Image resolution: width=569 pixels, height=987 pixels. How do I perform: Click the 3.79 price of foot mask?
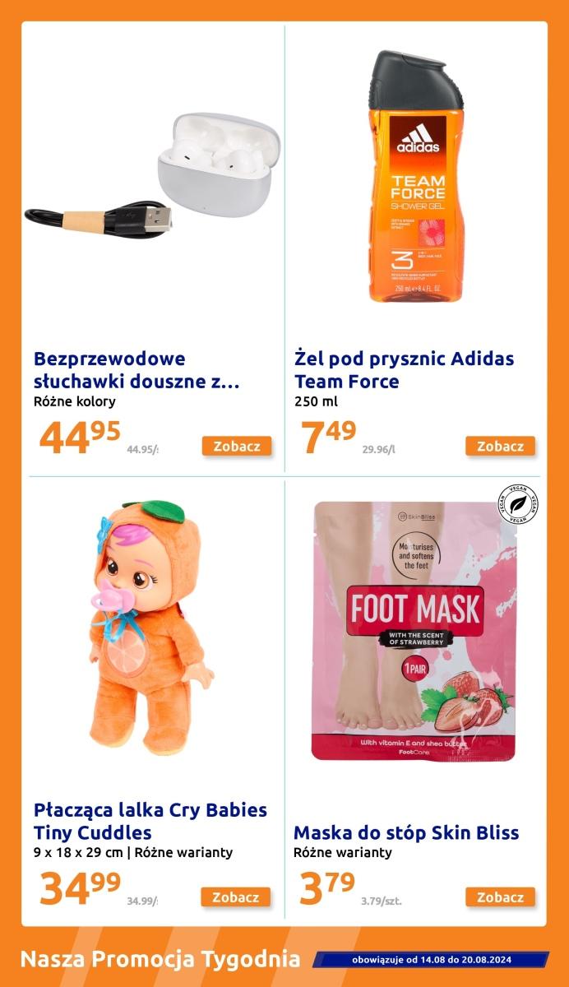[327, 888]
